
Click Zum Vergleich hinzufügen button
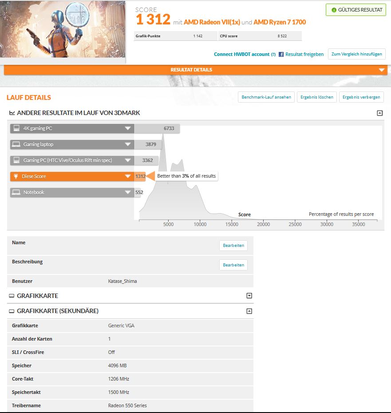coord(356,54)
